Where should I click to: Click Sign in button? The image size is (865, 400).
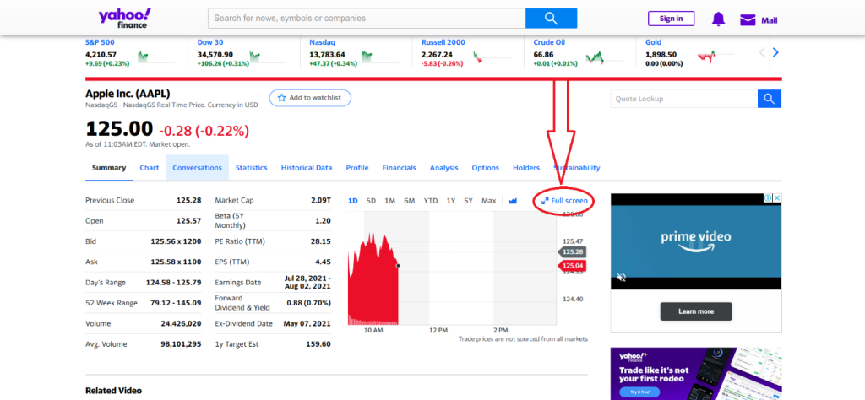pyautogui.click(x=671, y=19)
